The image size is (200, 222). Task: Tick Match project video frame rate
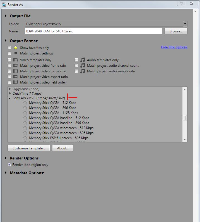(x=9, y=66)
